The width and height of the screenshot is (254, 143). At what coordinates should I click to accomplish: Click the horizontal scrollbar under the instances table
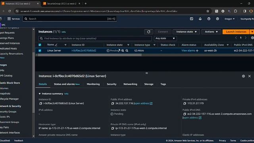(90, 55)
